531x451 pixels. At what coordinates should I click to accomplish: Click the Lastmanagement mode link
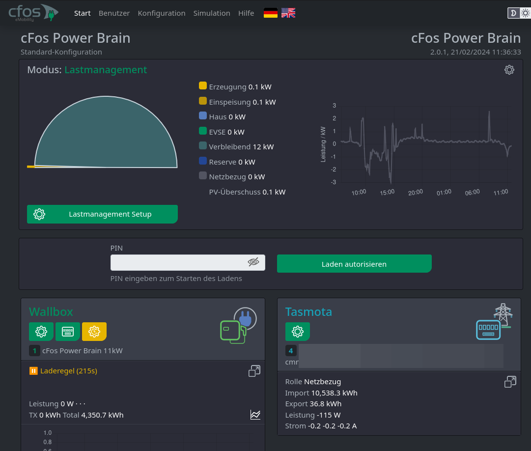coord(106,70)
